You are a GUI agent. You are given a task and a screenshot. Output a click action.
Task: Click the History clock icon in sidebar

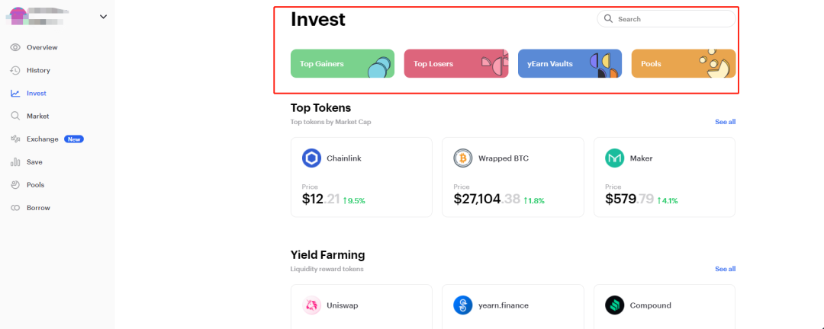[x=15, y=70]
